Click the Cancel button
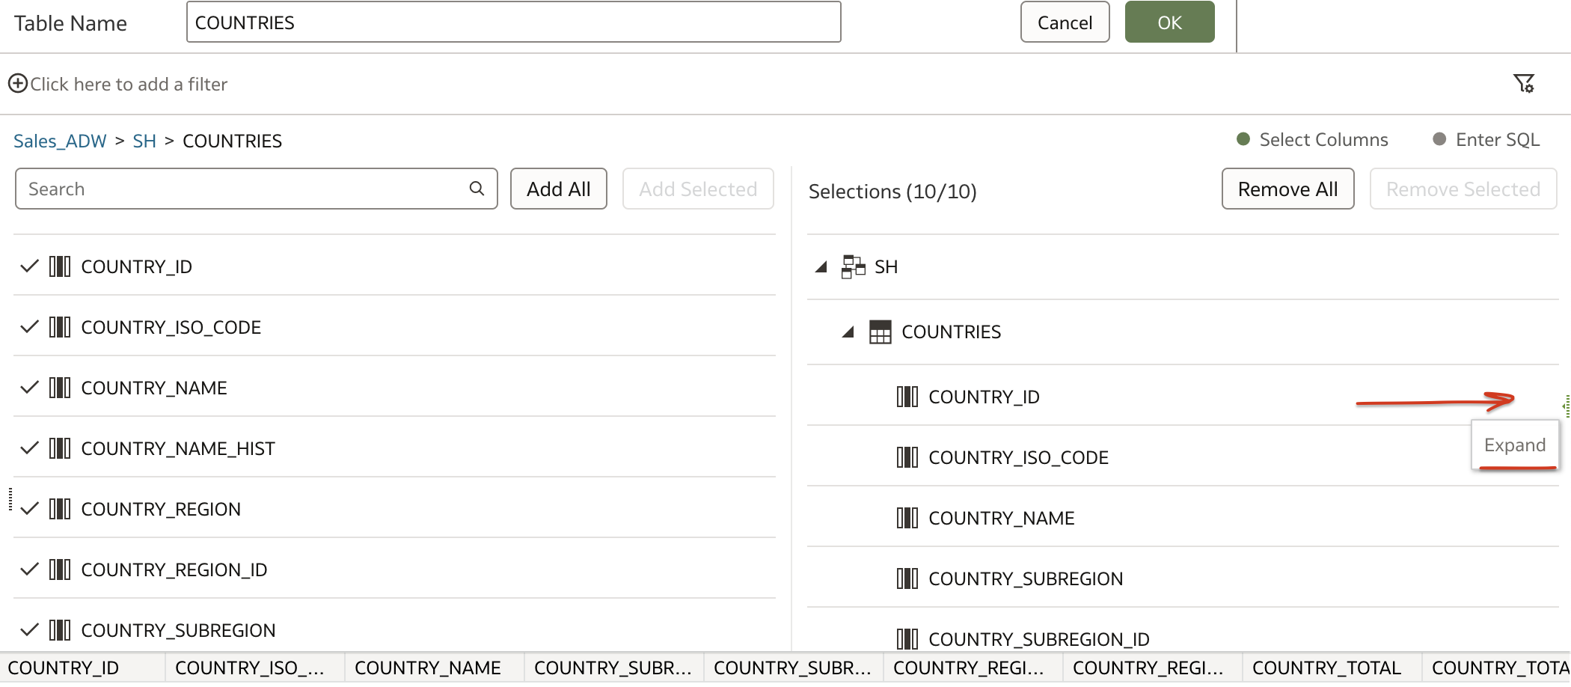The width and height of the screenshot is (1571, 687). (1065, 22)
